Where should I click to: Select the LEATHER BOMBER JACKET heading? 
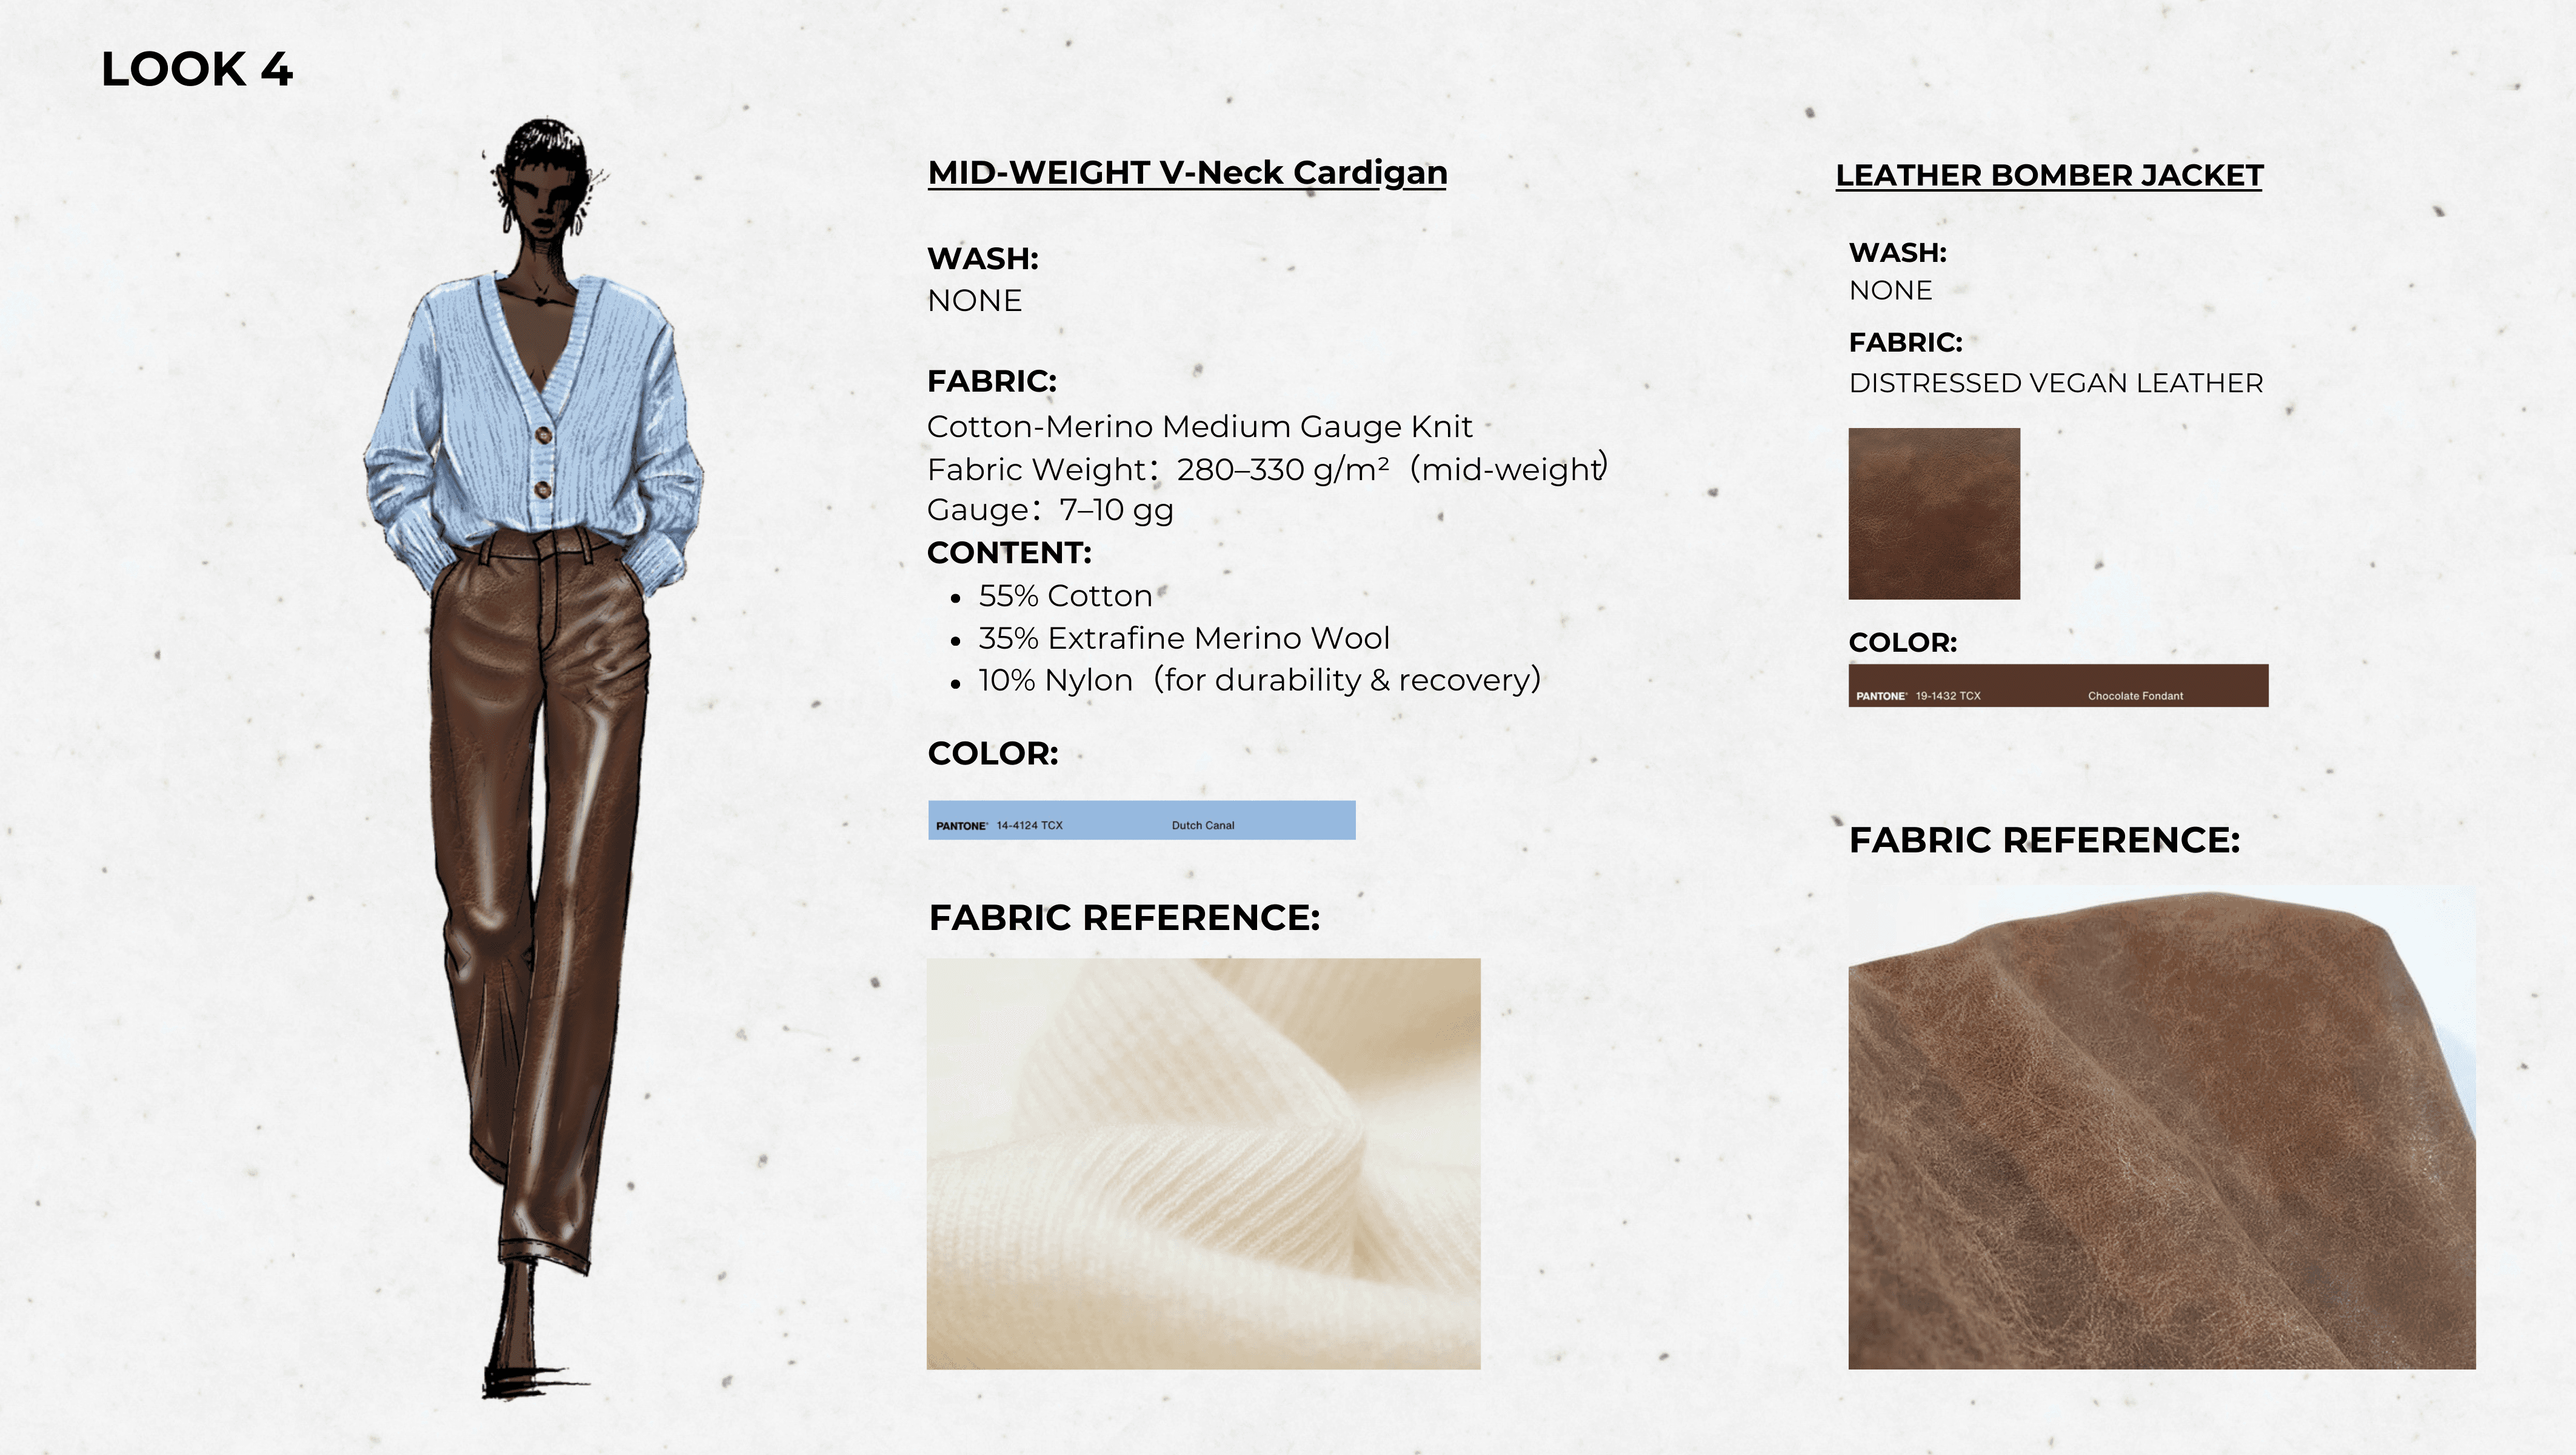(x=2049, y=175)
